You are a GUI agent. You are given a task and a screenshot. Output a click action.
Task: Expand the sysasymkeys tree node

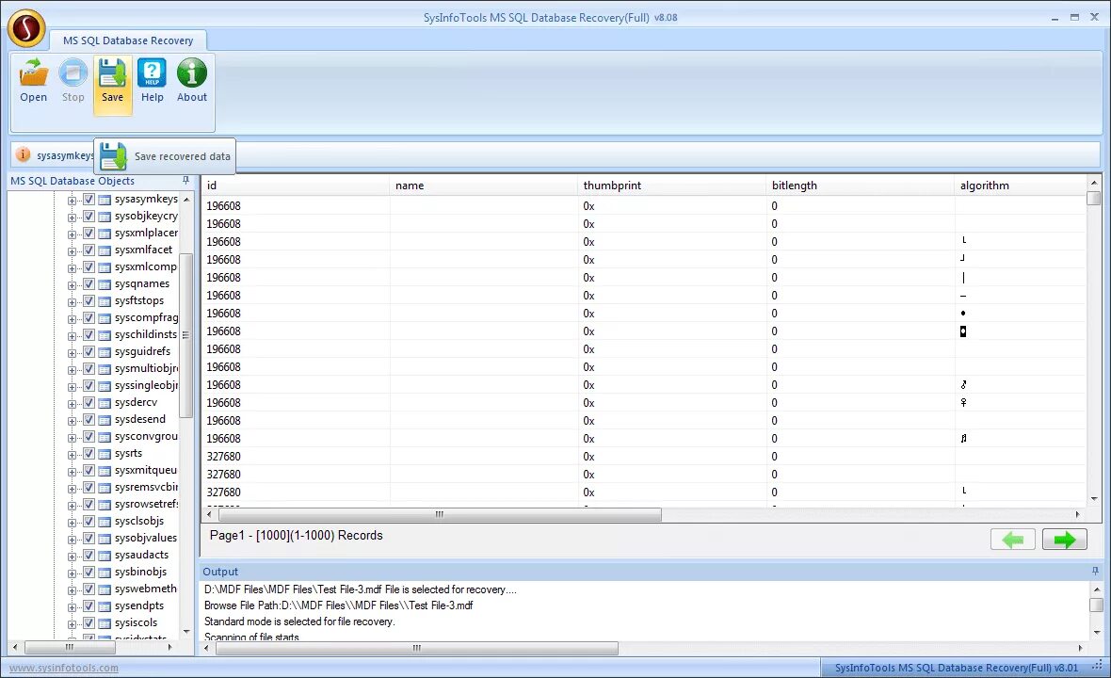coord(72,201)
